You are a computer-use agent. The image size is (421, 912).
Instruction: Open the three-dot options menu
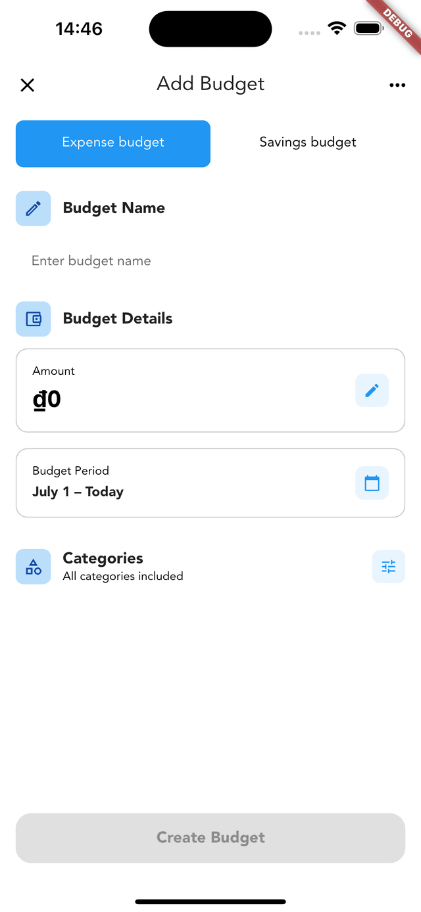397,85
